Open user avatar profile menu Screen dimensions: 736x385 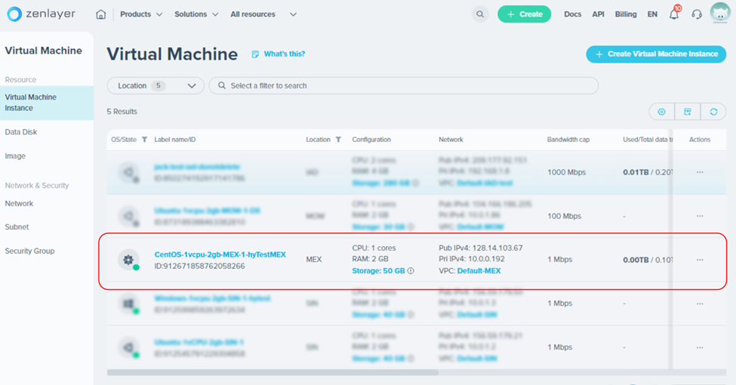coord(720,14)
